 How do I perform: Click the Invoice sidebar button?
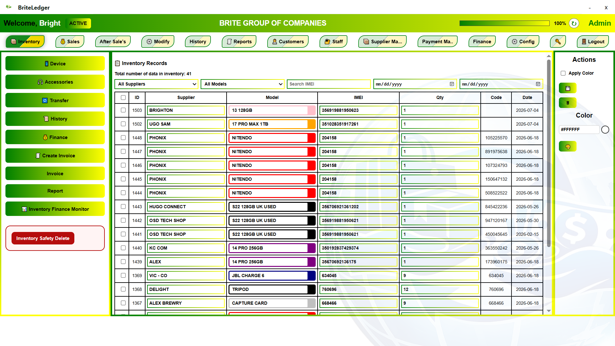tap(55, 174)
